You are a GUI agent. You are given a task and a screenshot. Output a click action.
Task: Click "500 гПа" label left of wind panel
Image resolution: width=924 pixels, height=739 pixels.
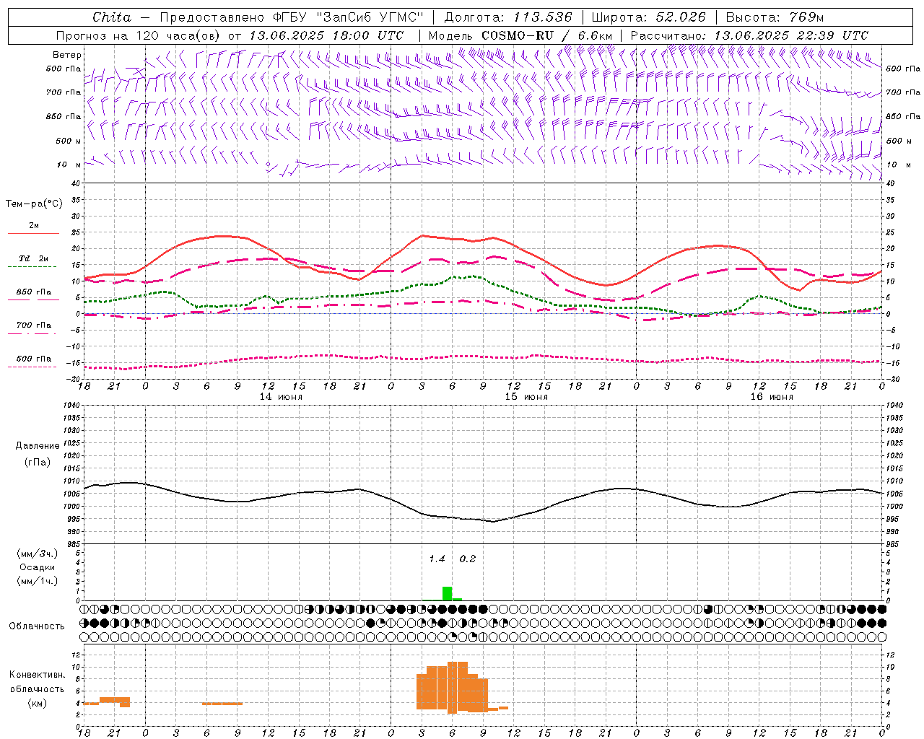pos(64,69)
